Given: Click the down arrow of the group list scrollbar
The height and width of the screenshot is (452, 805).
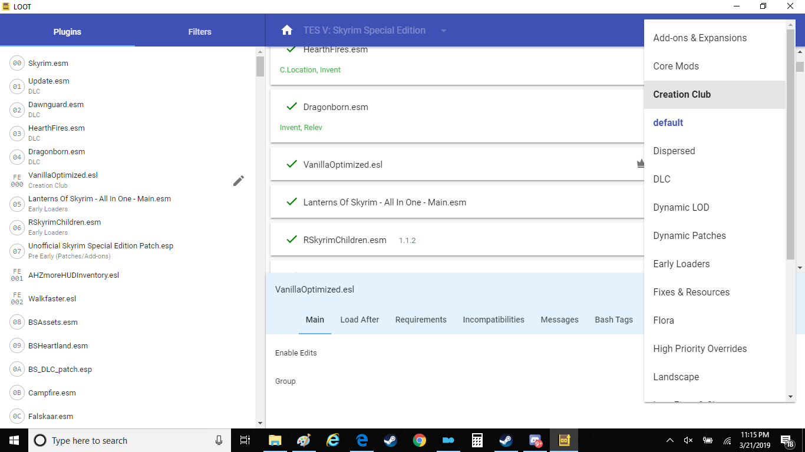Looking at the screenshot, I should (x=790, y=397).
